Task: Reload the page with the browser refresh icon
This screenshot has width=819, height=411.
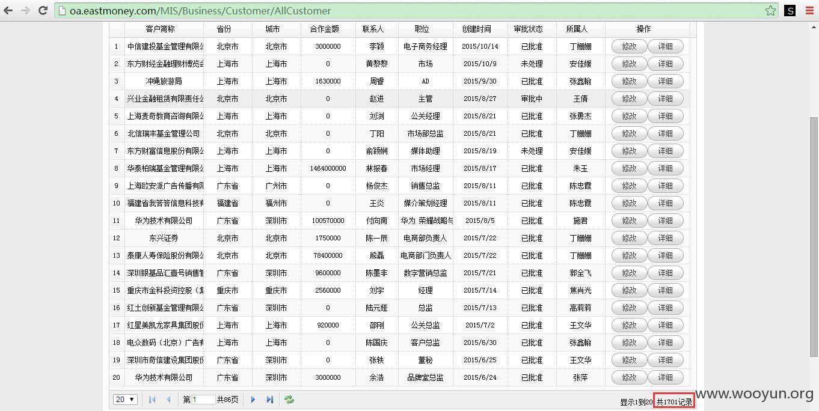Action: click(x=43, y=10)
